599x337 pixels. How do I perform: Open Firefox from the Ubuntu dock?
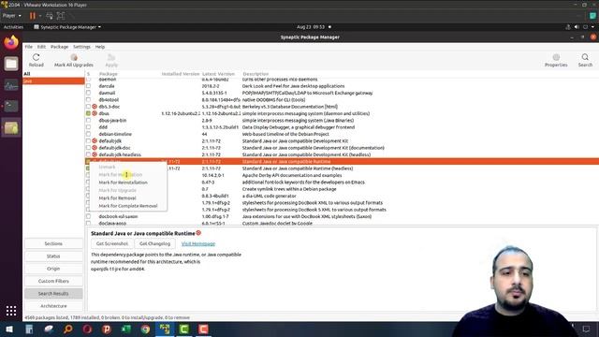click(11, 42)
